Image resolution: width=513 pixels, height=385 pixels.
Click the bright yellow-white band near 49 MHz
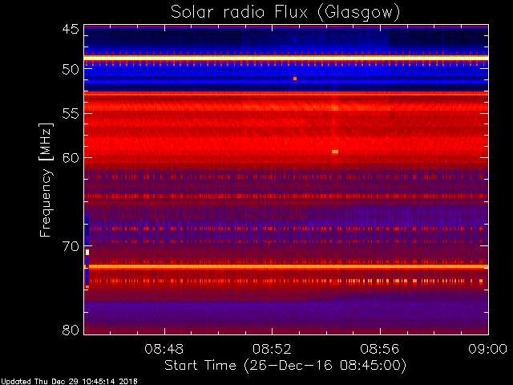point(286,58)
